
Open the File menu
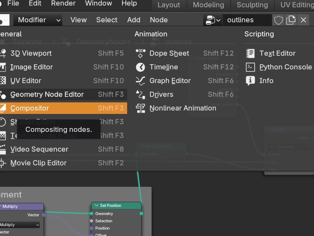pyautogui.click(x=13, y=3)
